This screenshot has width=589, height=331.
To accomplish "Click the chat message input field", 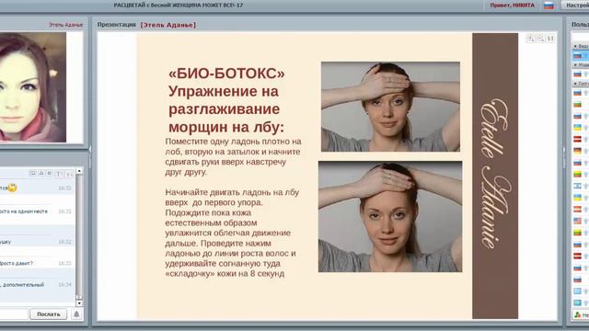I will point(14,314).
